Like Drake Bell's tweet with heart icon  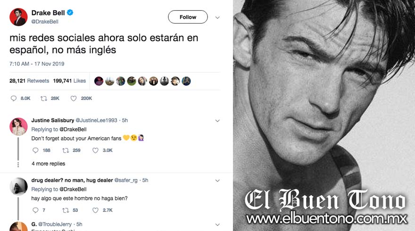coord(74,99)
